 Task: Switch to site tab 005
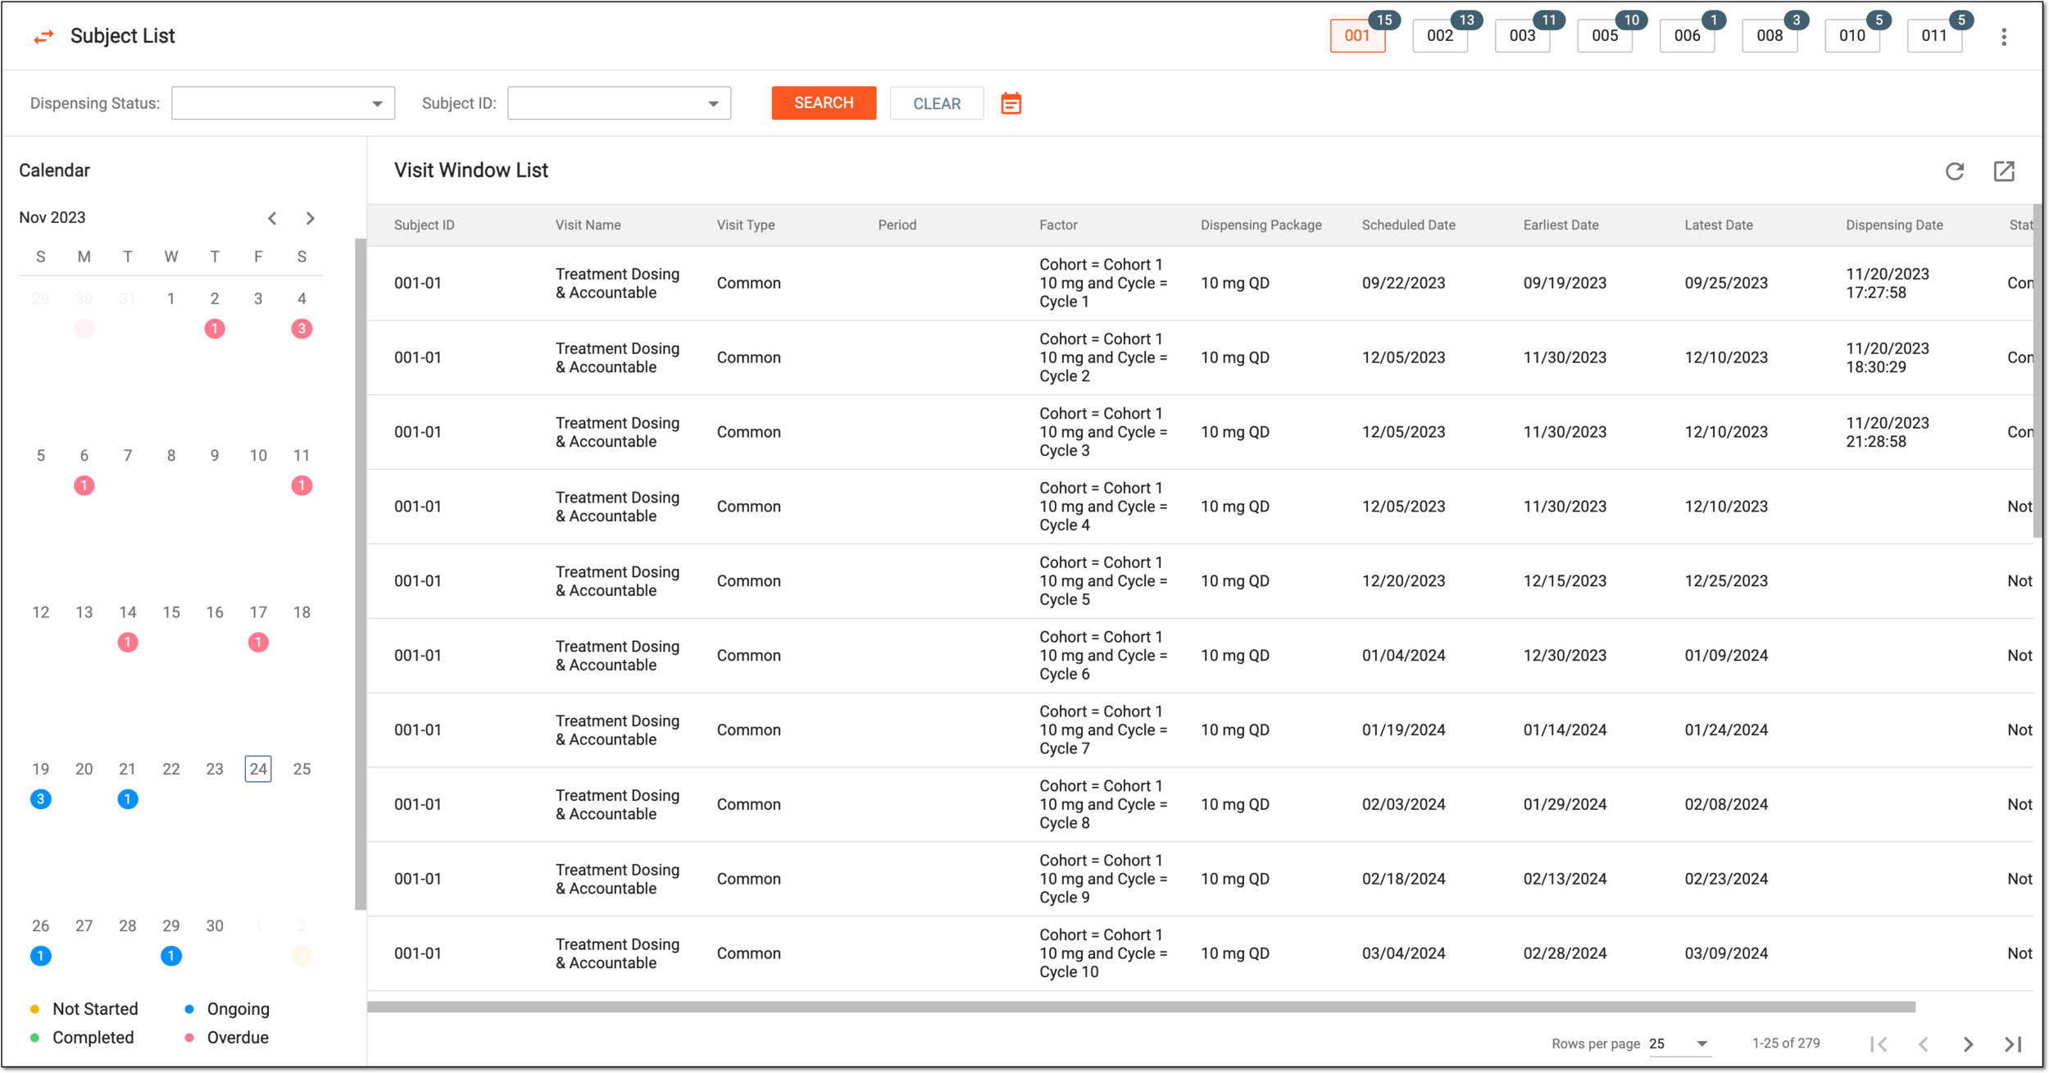(x=1605, y=36)
